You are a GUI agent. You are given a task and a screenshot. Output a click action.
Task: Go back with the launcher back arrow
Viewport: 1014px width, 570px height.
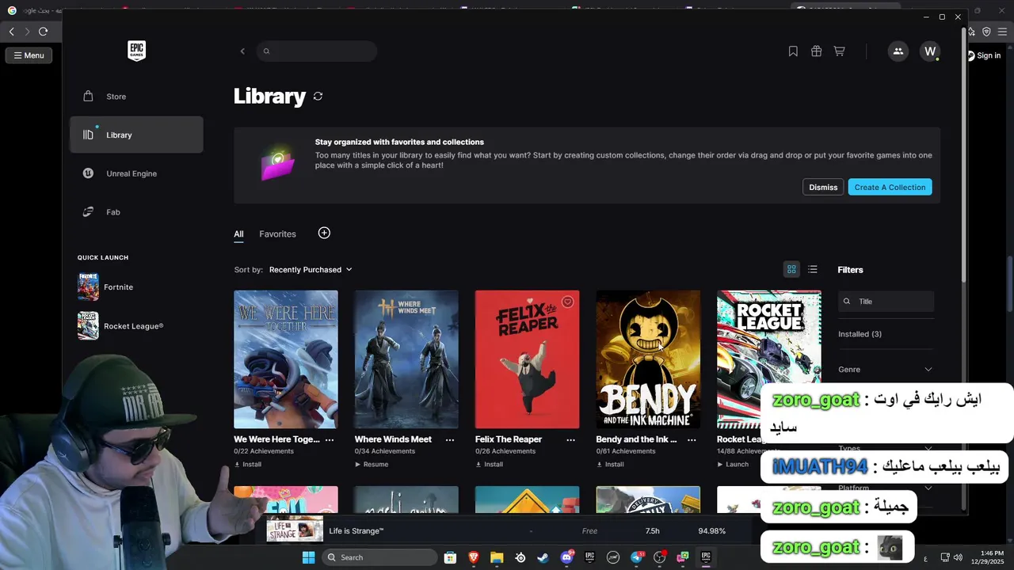(242, 51)
